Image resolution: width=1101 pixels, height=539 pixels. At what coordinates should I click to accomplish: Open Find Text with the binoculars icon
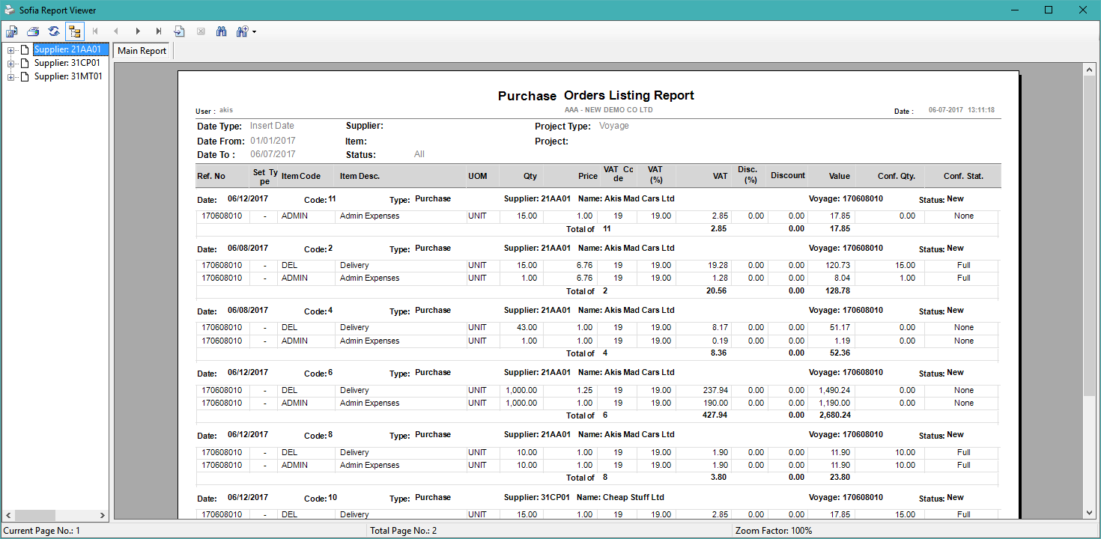click(x=222, y=31)
